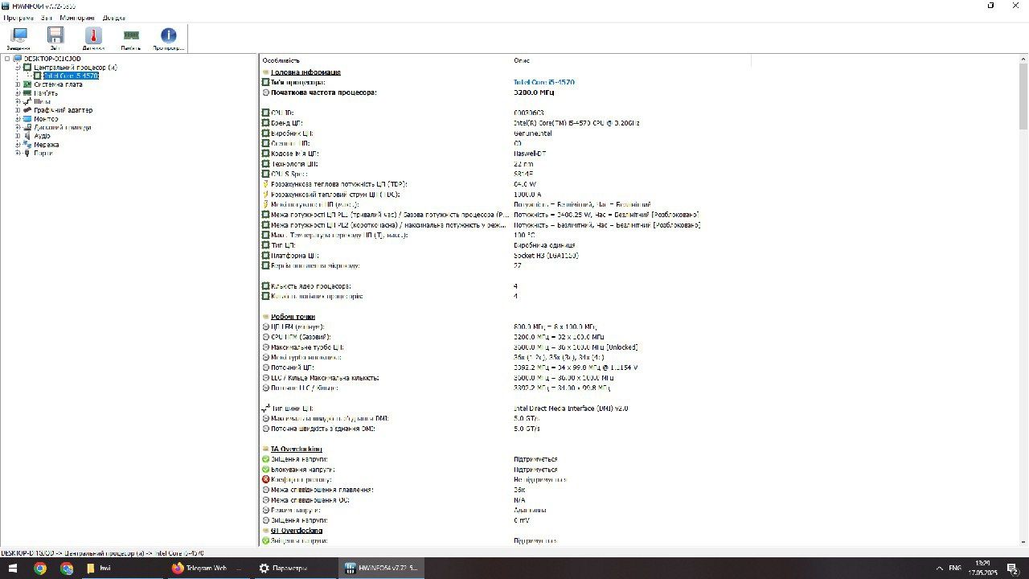Collapse the Центральний процесор tree branch
1029x579 pixels.
tap(18, 68)
